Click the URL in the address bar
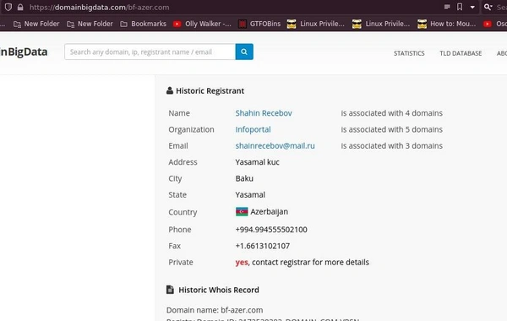The height and width of the screenshot is (321, 507). [x=99, y=7]
